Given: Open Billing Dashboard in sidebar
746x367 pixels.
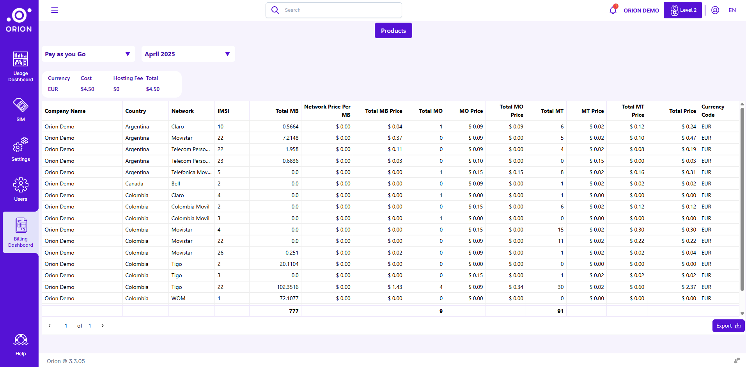Looking at the screenshot, I should [21, 232].
